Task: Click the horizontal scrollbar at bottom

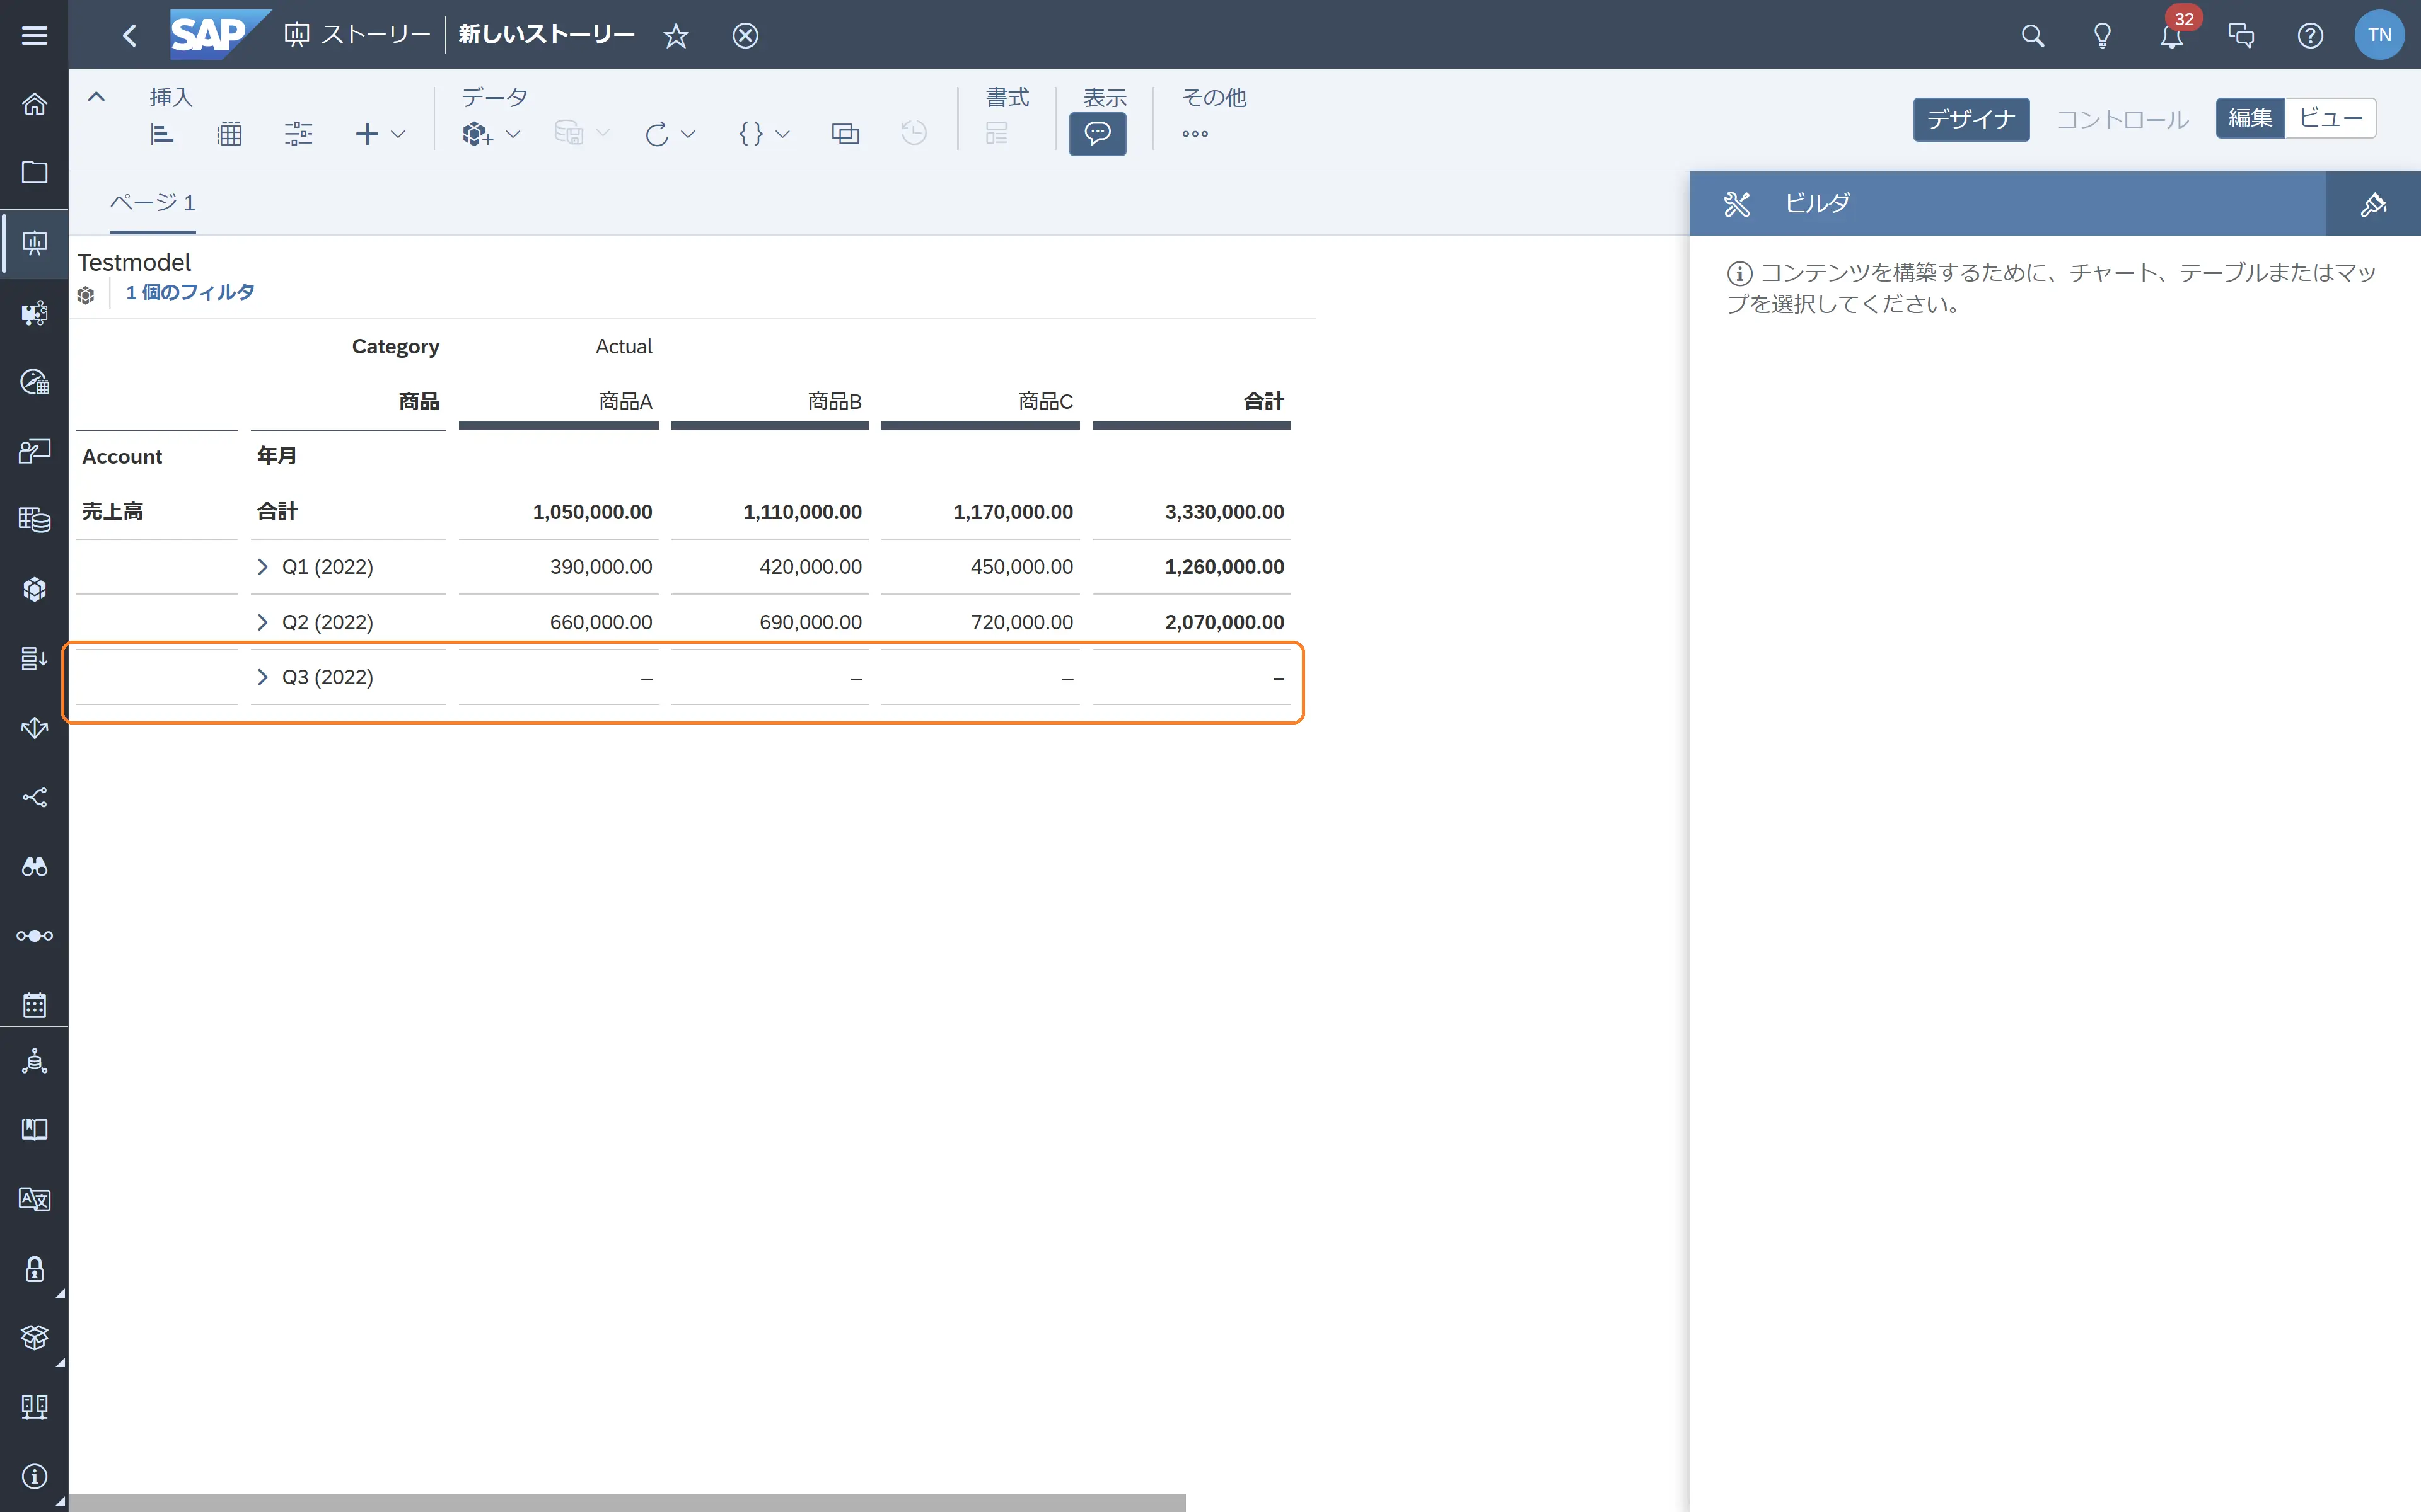Action: pyautogui.click(x=627, y=1503)
